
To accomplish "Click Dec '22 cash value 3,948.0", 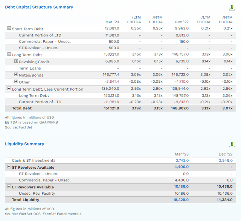I will (x=225, y=160).
